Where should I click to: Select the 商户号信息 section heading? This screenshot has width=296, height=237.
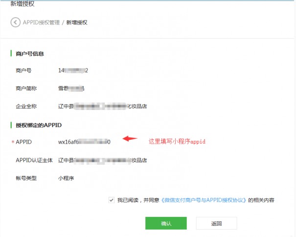[x=30, y=54]
